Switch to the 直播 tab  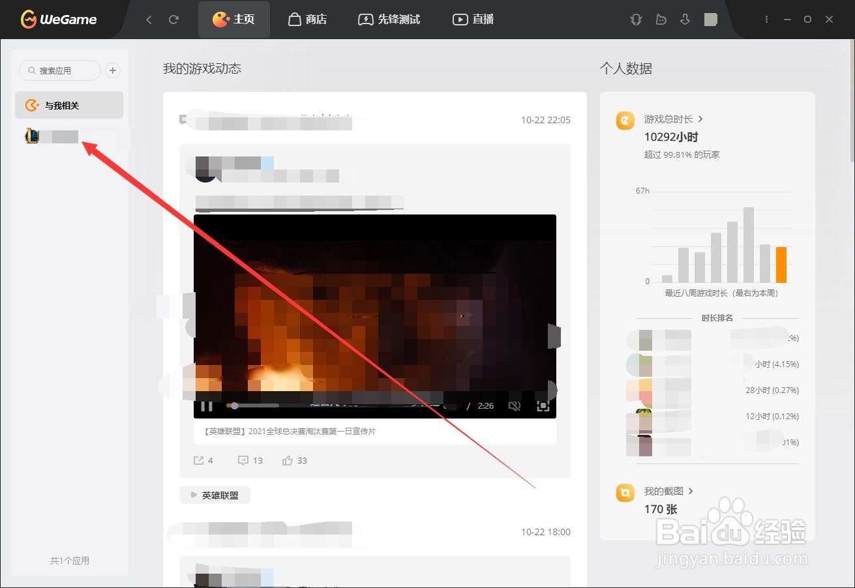point(473,19)
